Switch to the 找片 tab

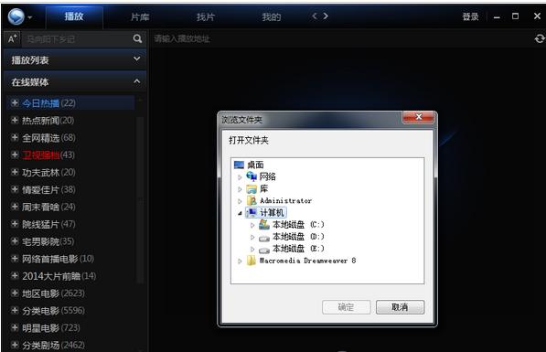[206, 16]
